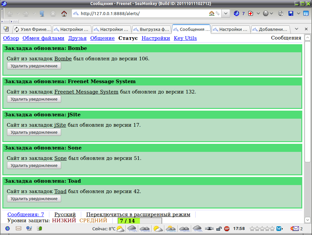Open the dropdown arrow beside the red cross icon
Screen dimensions: 312x235
click(258, 13)
